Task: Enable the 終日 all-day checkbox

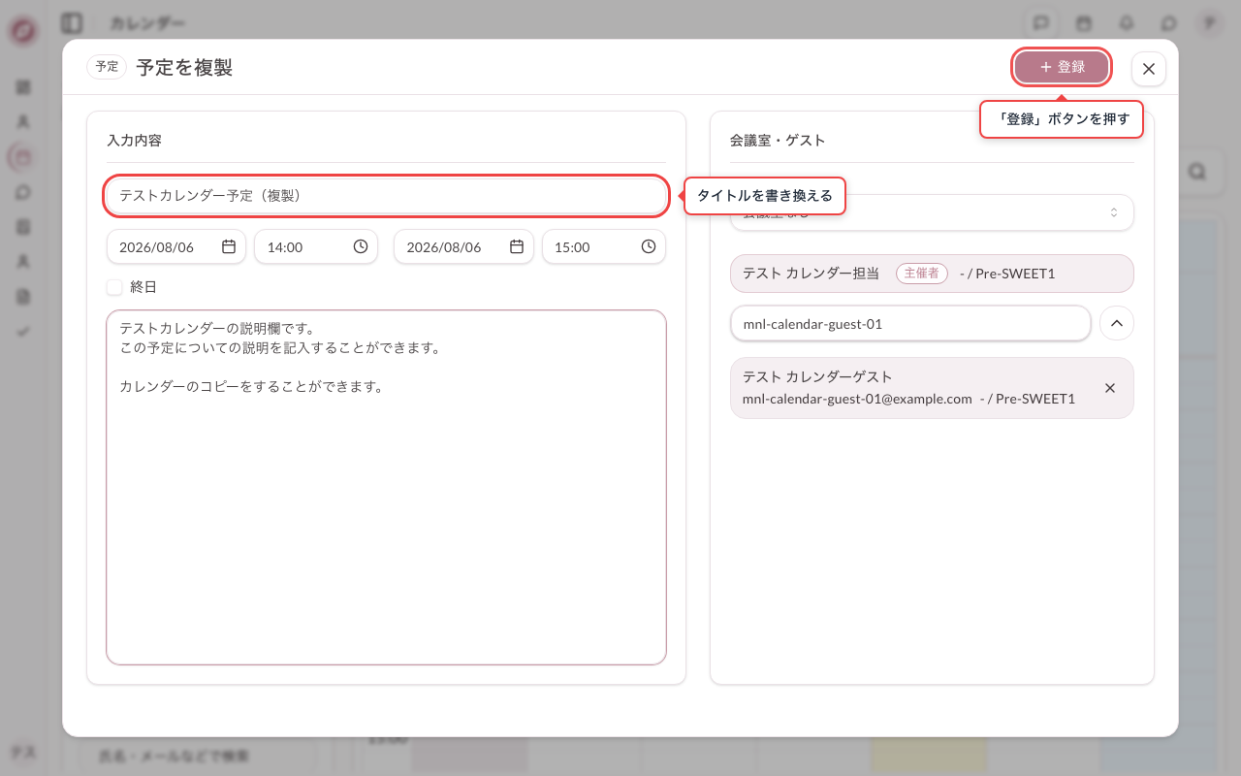Action: point(114,287)
